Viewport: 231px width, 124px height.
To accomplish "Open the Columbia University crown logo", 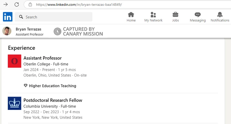I will [x=14, y=103].
